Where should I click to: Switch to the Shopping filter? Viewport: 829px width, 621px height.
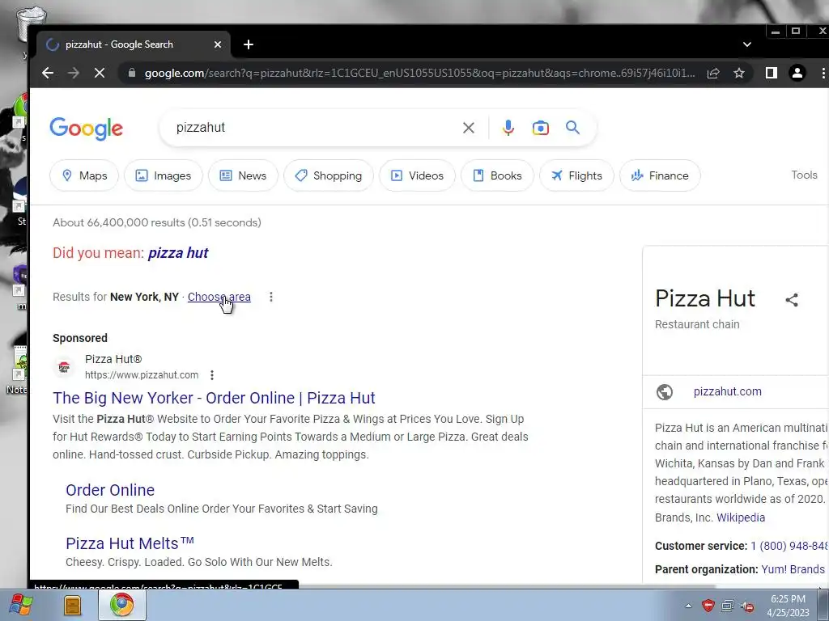[329, 175]
